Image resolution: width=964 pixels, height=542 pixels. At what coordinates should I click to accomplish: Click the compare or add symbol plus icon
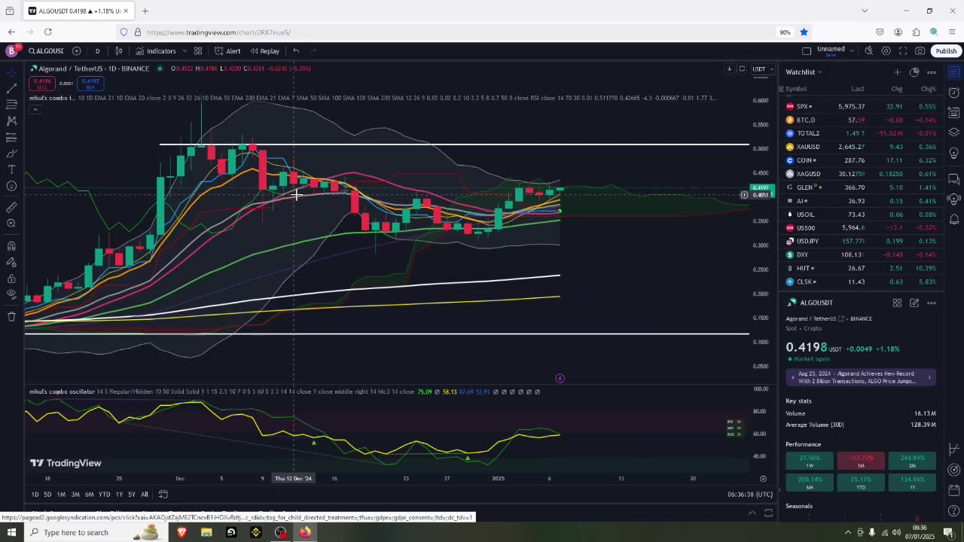click(x=77, y=51)
